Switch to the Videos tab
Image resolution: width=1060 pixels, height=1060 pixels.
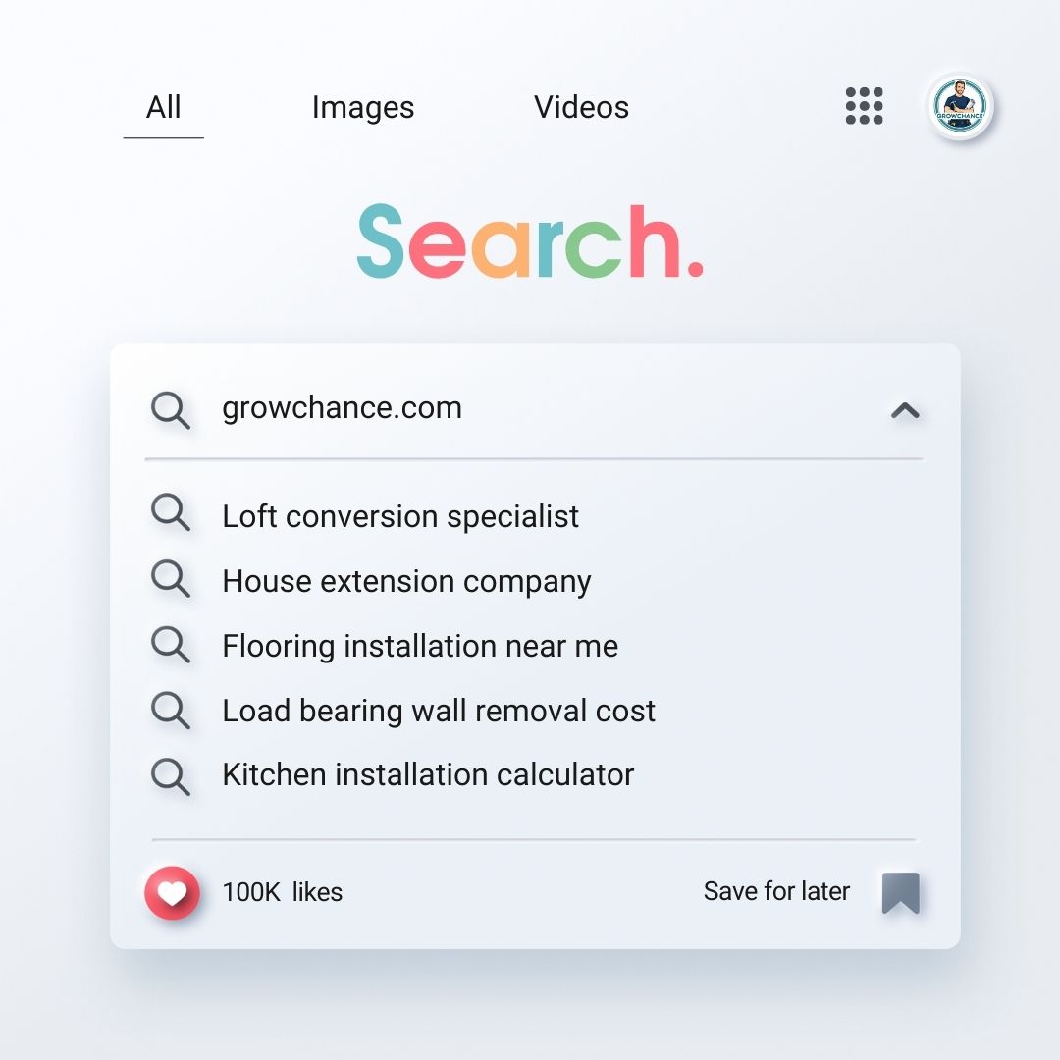coord(581,108)
